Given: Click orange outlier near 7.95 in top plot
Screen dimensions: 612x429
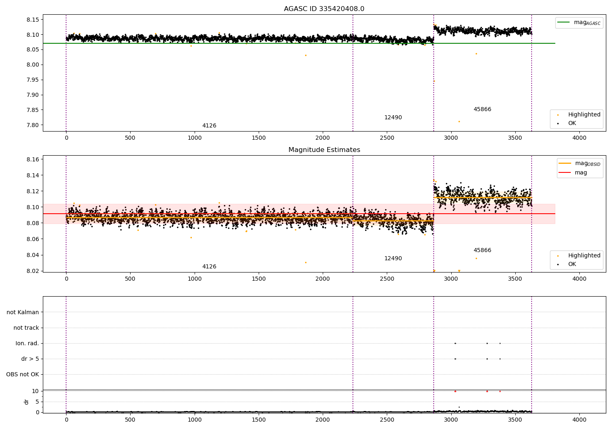Looking at the screenshot, I should (434, 81).
